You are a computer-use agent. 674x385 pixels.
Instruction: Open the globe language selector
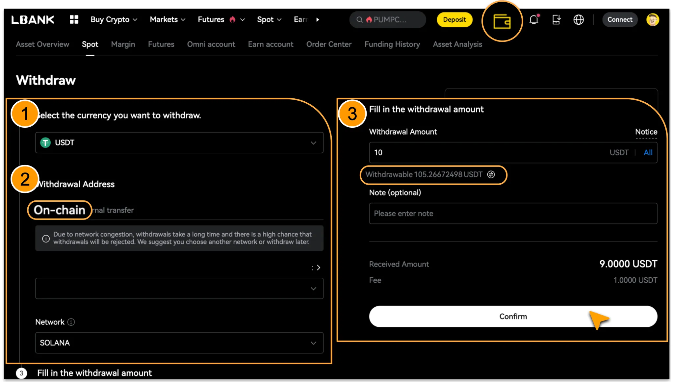(578, 20)
